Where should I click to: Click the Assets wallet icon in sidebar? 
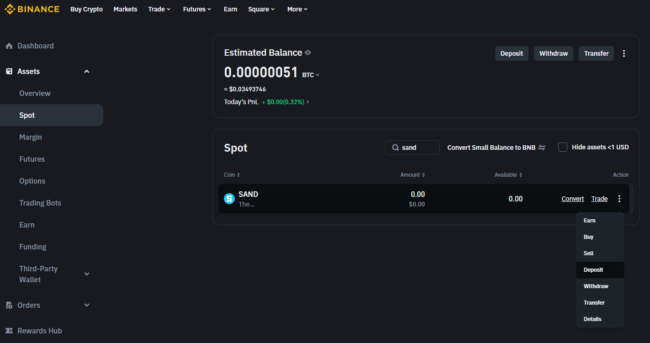point(9,72)
